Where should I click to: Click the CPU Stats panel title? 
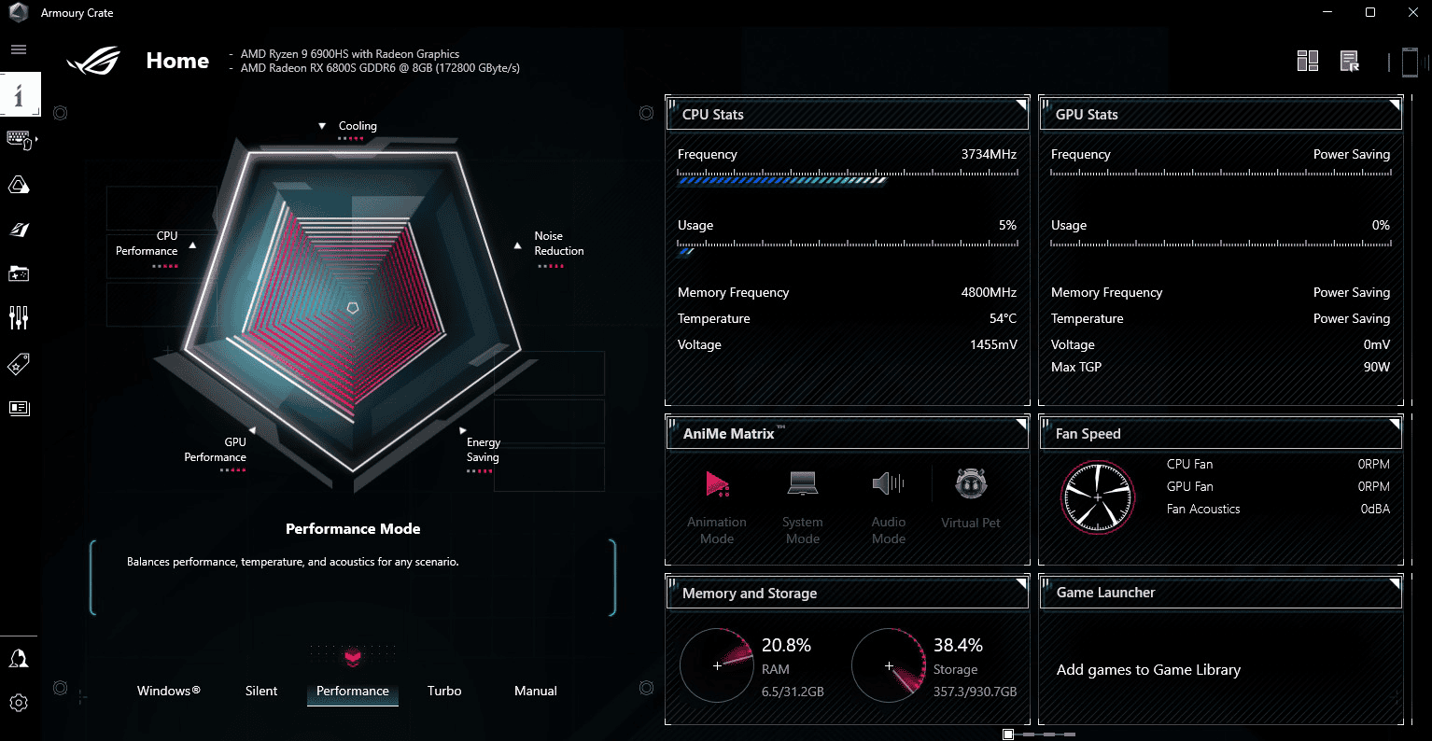(712, 115)
